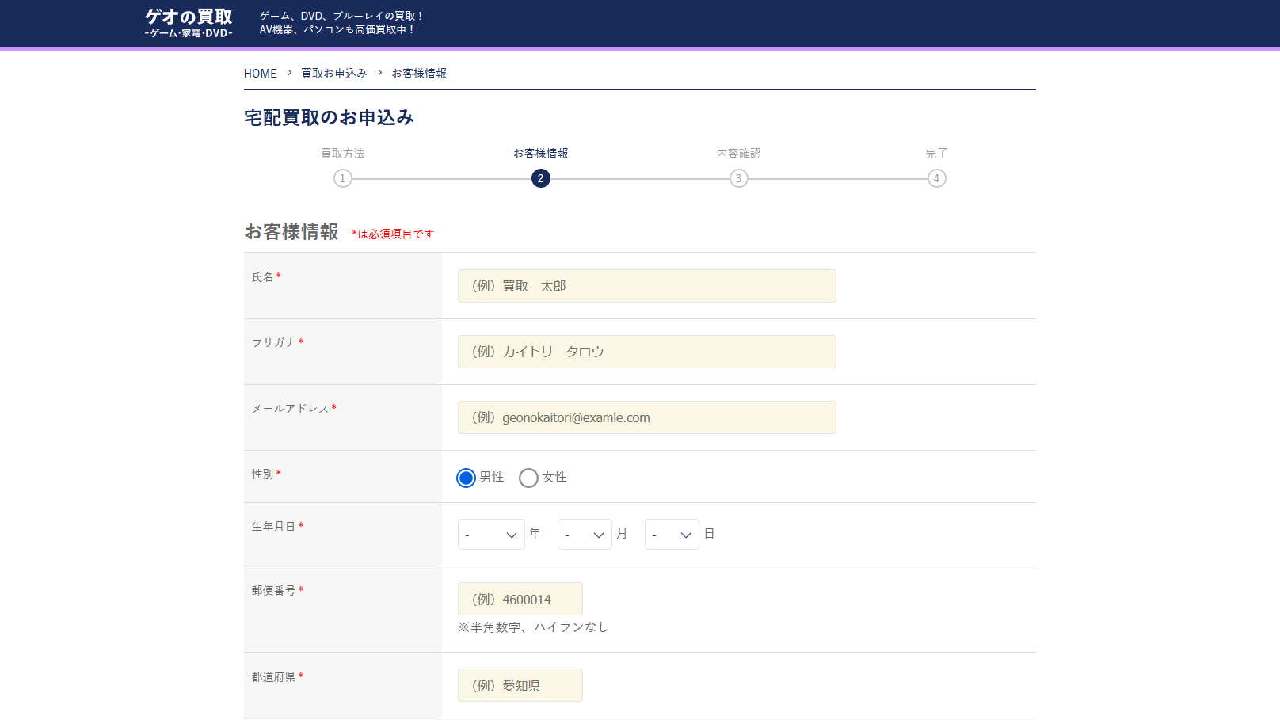1280x720 pixels.
Task: Click the フリガナ field label
Action: pos(277,343)
